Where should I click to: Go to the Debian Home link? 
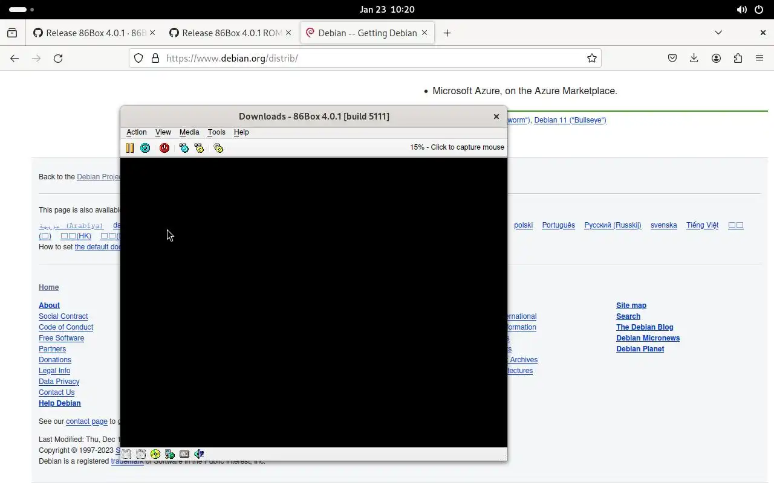[x=49, y=287]
